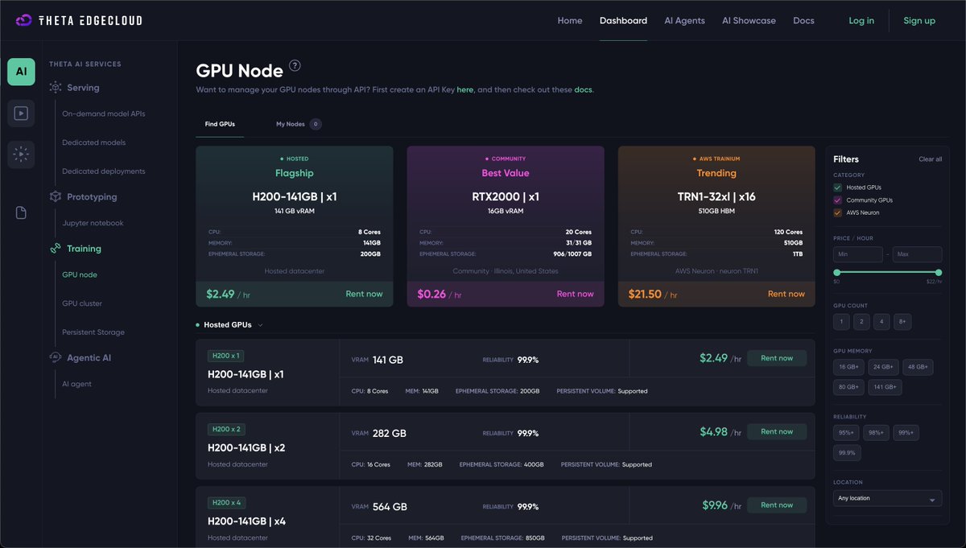Open Home in the top navigation
966x548 pixels.
click(x=570, y=21)
